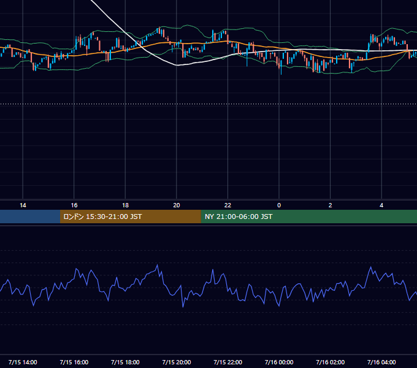
Task: Click the 7/16 04:00 label on indicator axis
Action: coord(381,362)
